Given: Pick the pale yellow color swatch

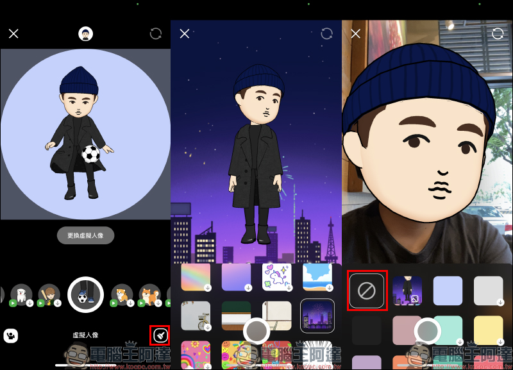Looking at the screenshot, I should pyautogui.click(x=489, y=330).
